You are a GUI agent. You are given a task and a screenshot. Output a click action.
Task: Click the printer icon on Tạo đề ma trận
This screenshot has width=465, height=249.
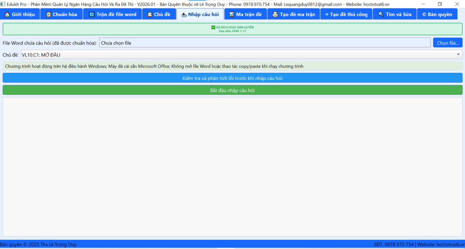click(275, 15)
